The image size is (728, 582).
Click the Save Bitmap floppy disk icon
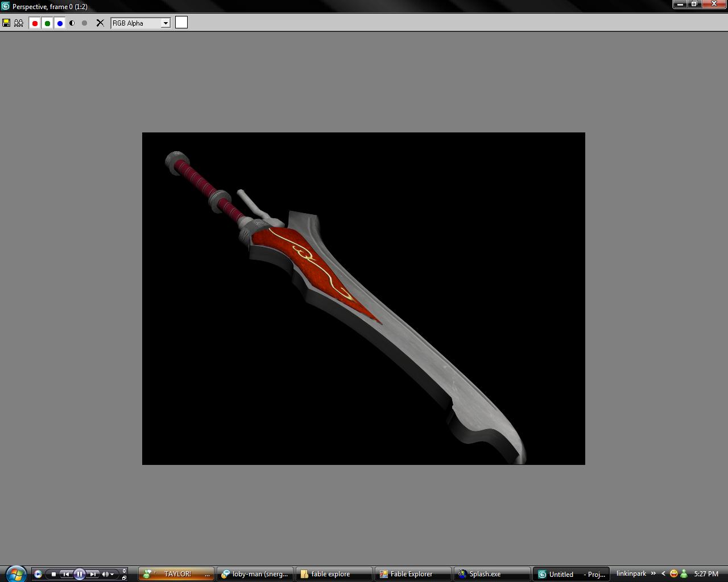click(x=6, y=23)
